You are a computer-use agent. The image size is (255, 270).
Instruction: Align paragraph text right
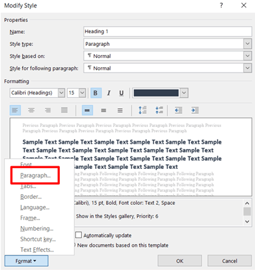[x=48, y=110]
